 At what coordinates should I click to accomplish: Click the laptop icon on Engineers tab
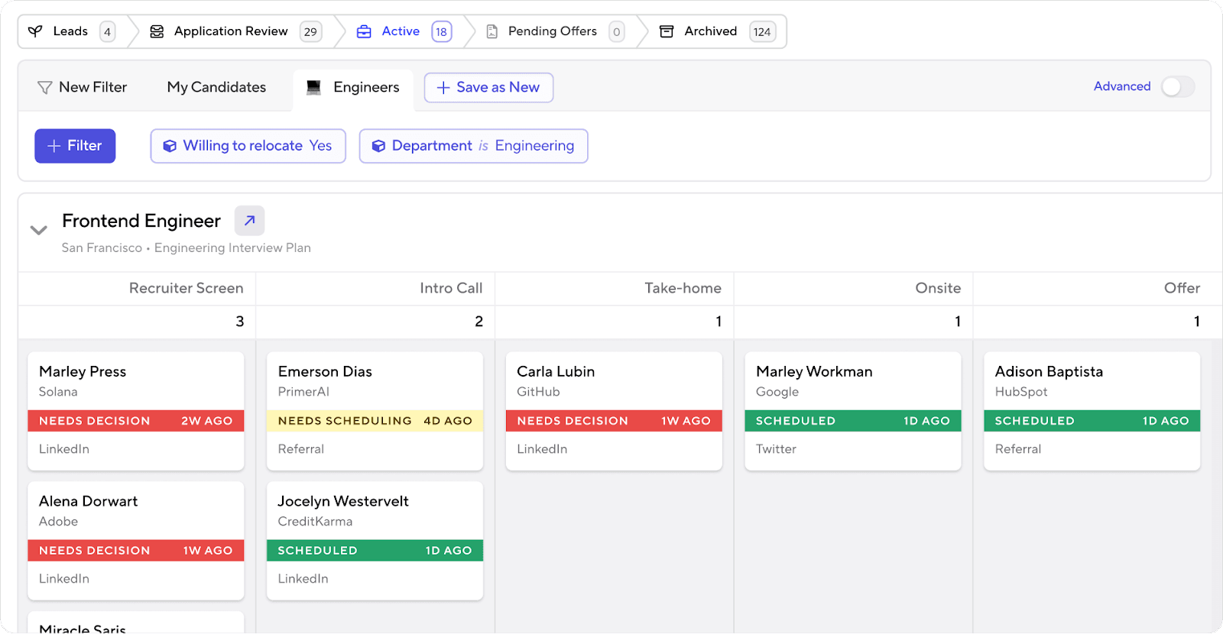[x=313, y=88]
